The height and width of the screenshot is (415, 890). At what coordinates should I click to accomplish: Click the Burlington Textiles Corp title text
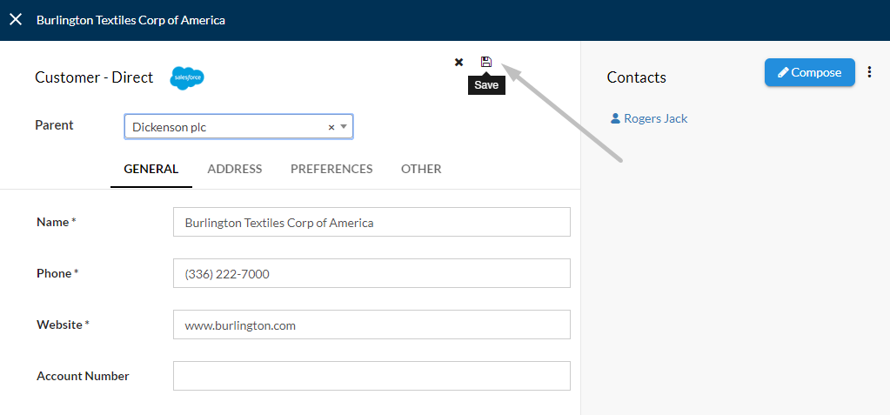click(131, 20)
